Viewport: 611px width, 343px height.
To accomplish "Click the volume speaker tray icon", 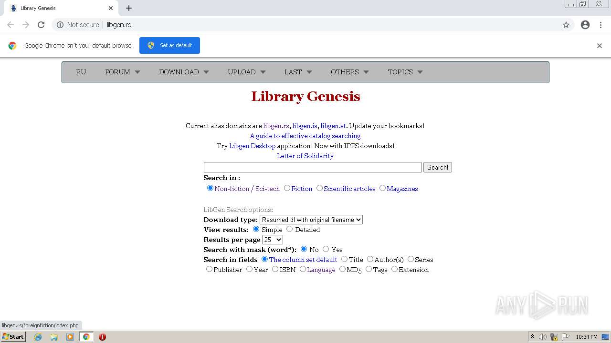I will [543, 337].
